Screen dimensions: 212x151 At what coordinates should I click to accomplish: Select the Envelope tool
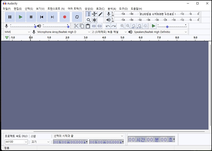[x=94, y=14]
